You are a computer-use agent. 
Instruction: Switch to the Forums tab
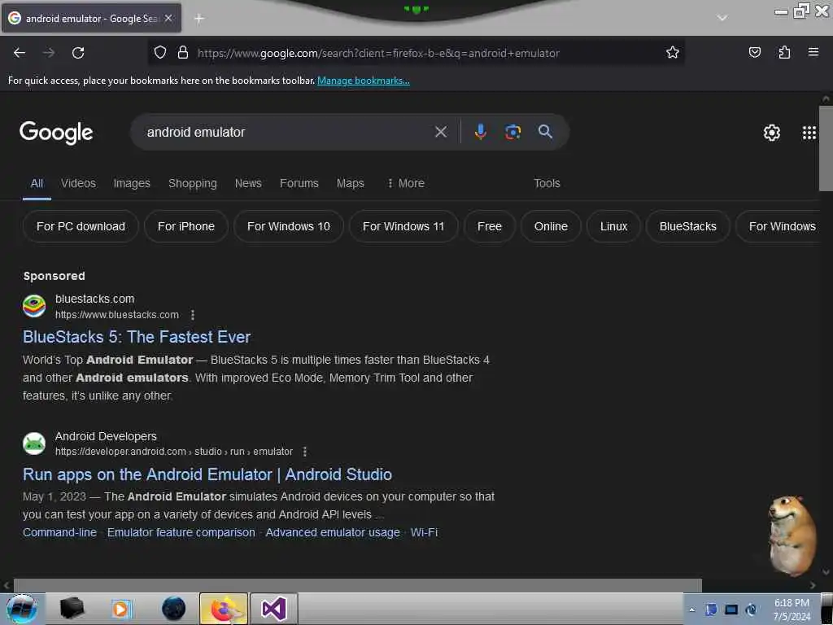point(299,183)
